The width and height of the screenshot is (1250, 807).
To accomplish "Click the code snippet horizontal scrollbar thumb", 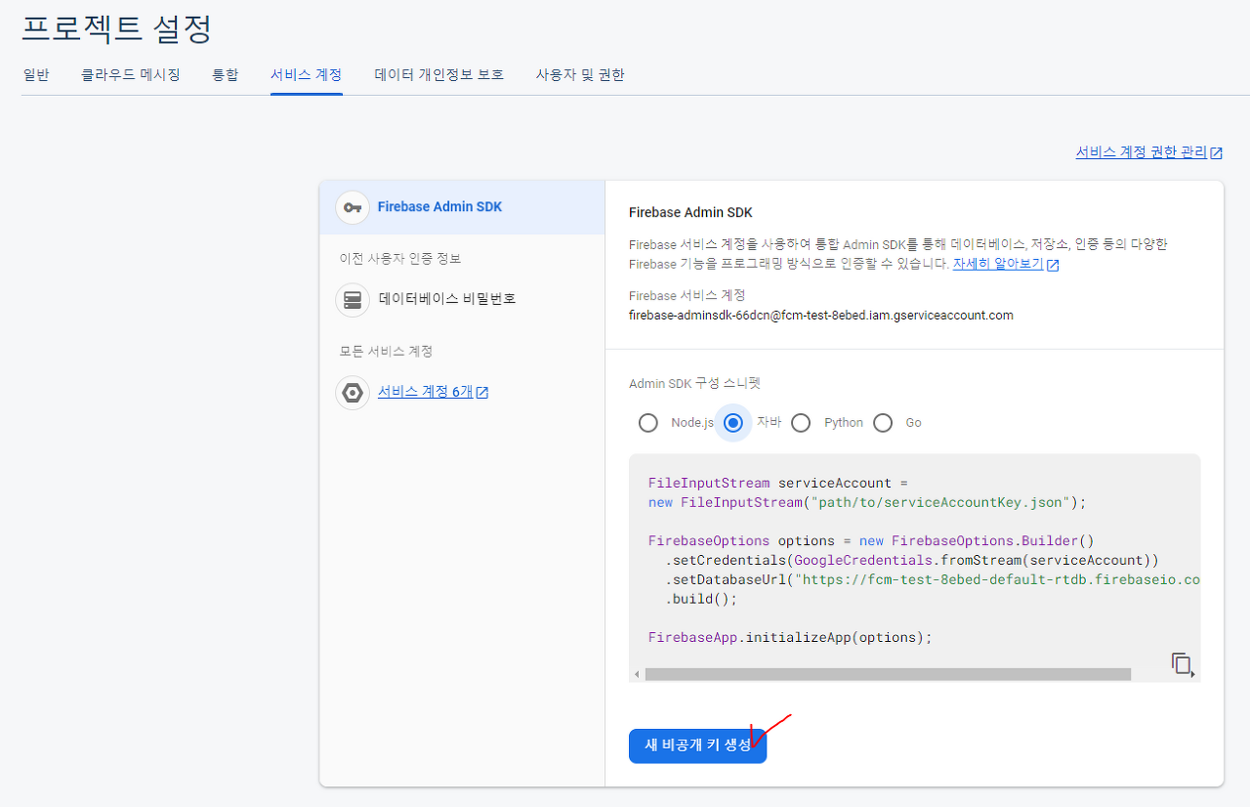I will click(888, 674).
